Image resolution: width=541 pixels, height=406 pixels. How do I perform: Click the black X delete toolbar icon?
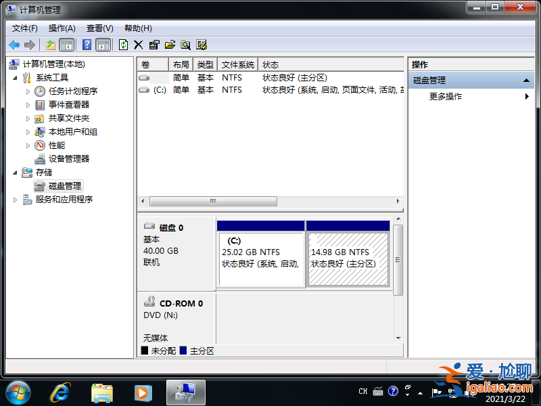click(138, 45)
